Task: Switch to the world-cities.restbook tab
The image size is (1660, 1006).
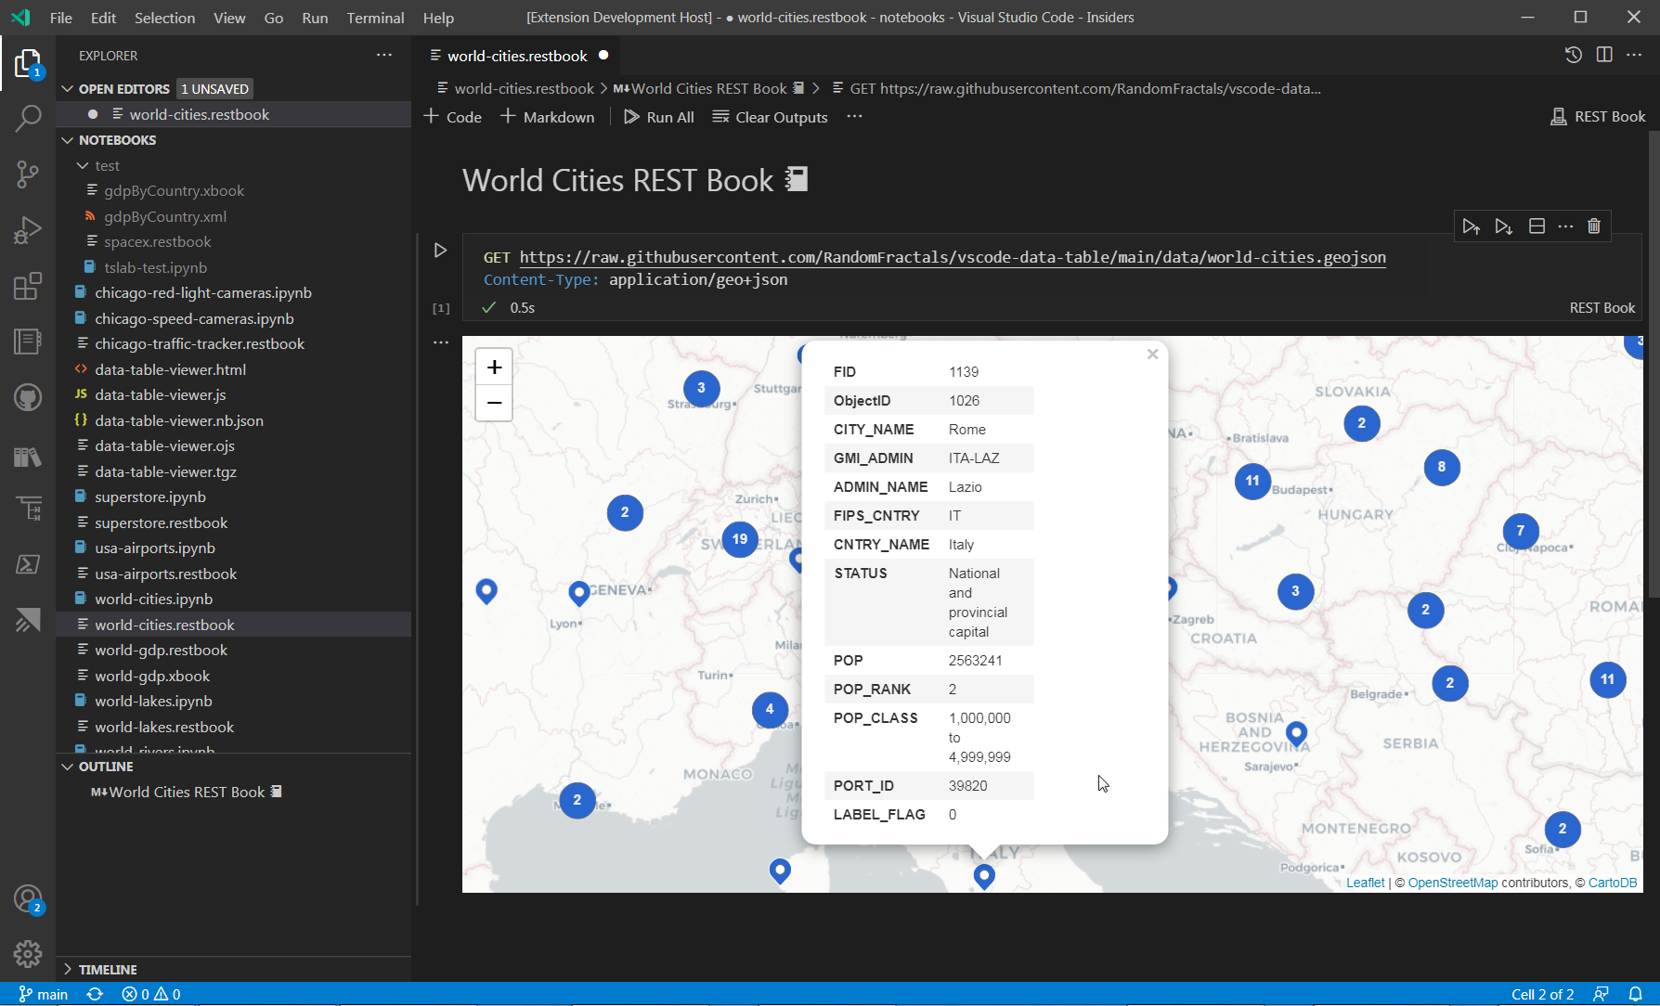Action: coord(516,56)
